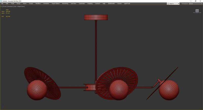This screenshot has height=110, width=203.
Task: Open the [Front] view label menu
Action: click(x=4, y=6)
